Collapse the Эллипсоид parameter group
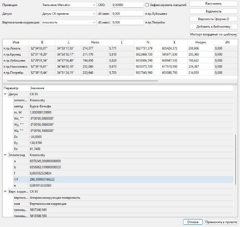Screen dimensions: 240x227 tap(5, 155)
